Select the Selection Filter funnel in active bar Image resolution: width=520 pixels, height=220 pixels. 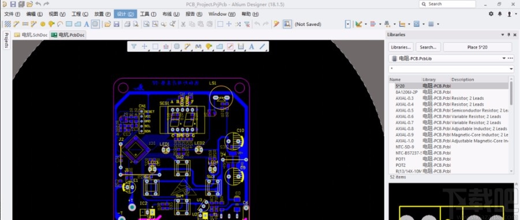point(134,46)
